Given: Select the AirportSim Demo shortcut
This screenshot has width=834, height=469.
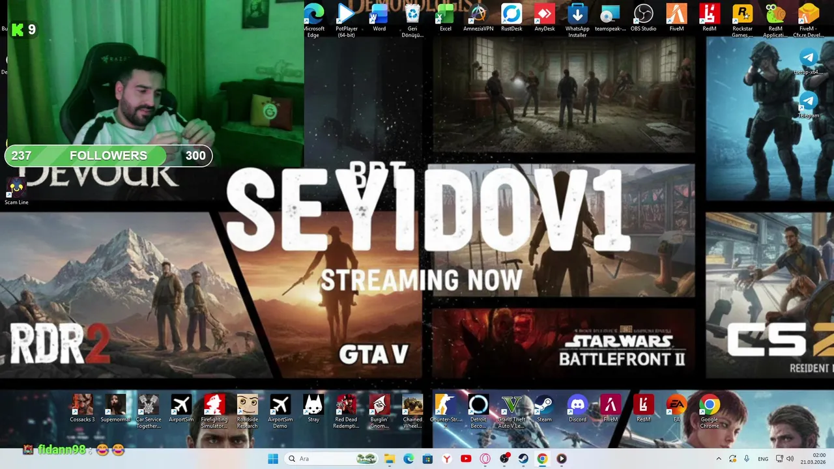Looking at the screenshot, I should (x=280, y=411).
